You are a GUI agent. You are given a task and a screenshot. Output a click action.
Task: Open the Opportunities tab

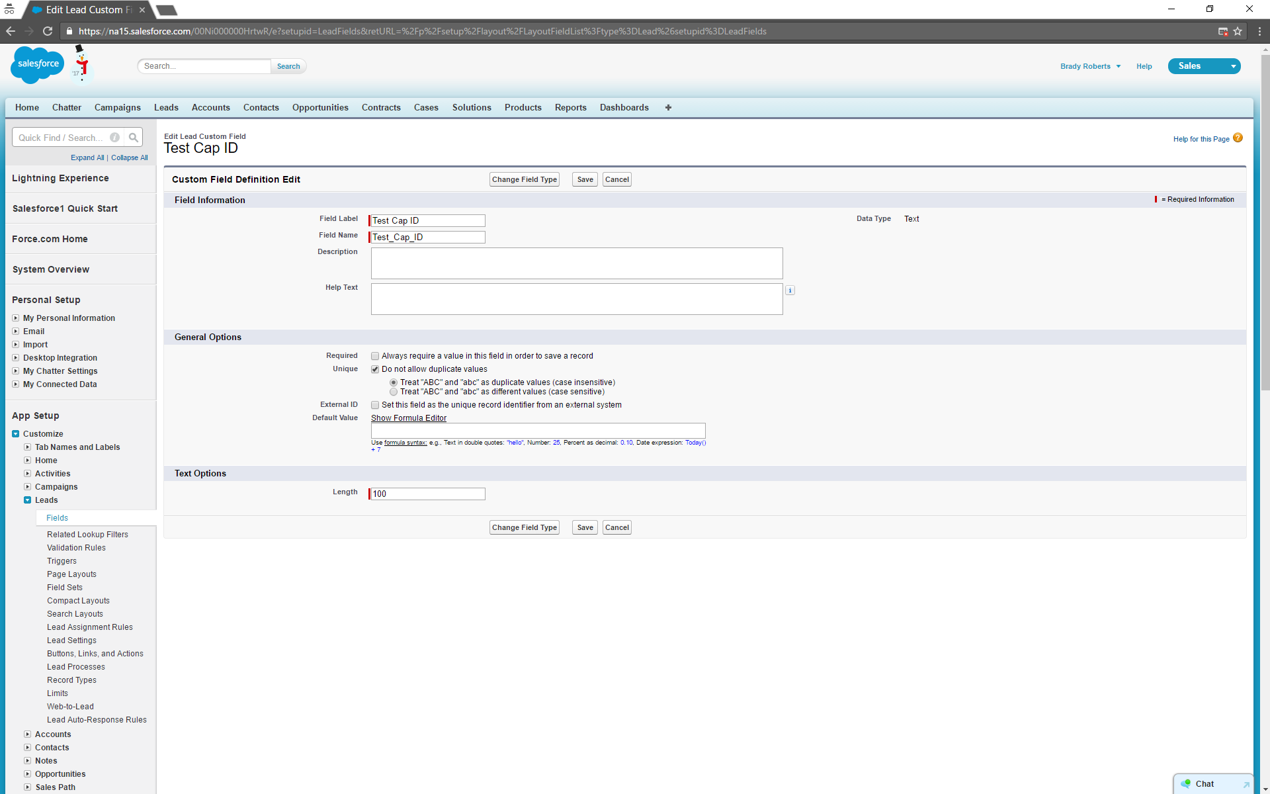click(x=320, y=107)
